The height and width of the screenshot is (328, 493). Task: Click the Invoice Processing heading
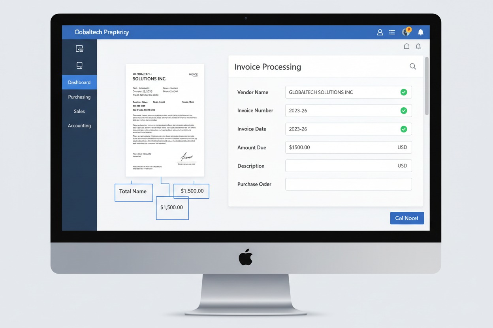click(268, 67)
